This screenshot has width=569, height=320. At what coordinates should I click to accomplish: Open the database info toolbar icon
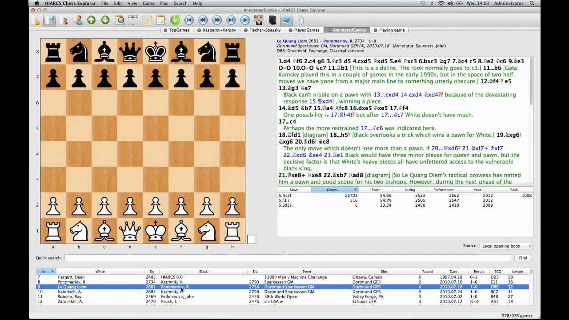[x=50, y=20]
